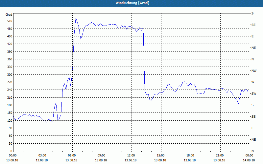Select the 240 degree axis label
Image resolution: width=263 pixels, height=164 pixels.
(10, 90)
